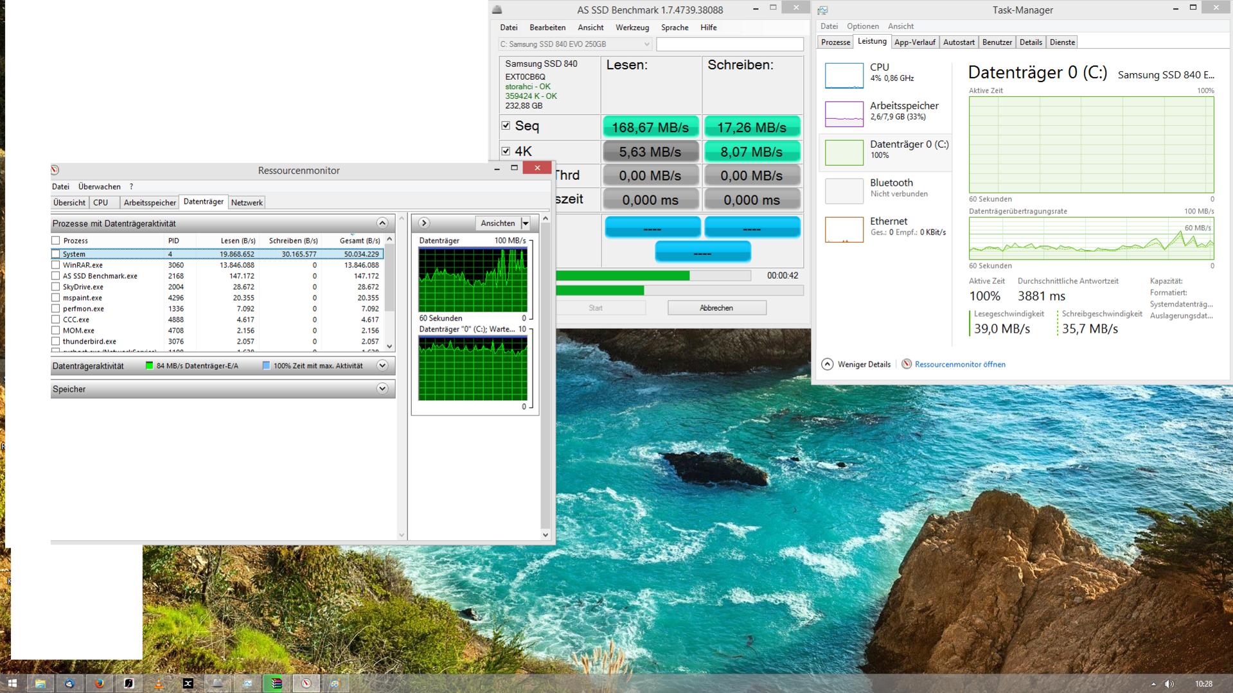This screenshot has height=693, width=1233.
Task: Click the text field beside drive dropdown
Action: pyautogui.click(x=730, y=44)
